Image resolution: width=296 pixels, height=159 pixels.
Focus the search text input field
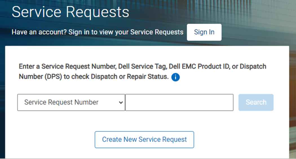point(179,102)
